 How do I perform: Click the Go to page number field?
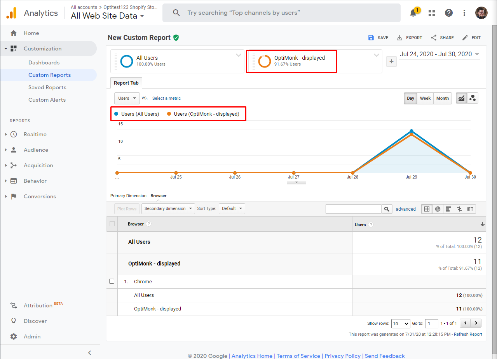point(432,323)
